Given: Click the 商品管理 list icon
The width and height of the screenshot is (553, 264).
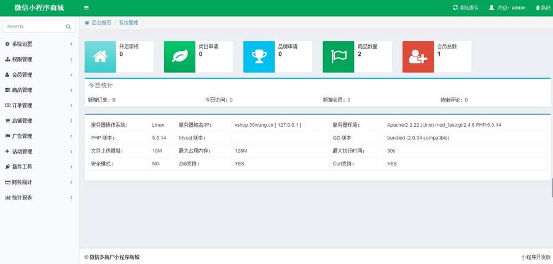Looking at the screenshot, I should (x=7, y=90).
